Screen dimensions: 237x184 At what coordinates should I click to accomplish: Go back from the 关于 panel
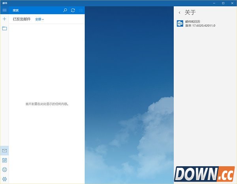tap(180, 13)
